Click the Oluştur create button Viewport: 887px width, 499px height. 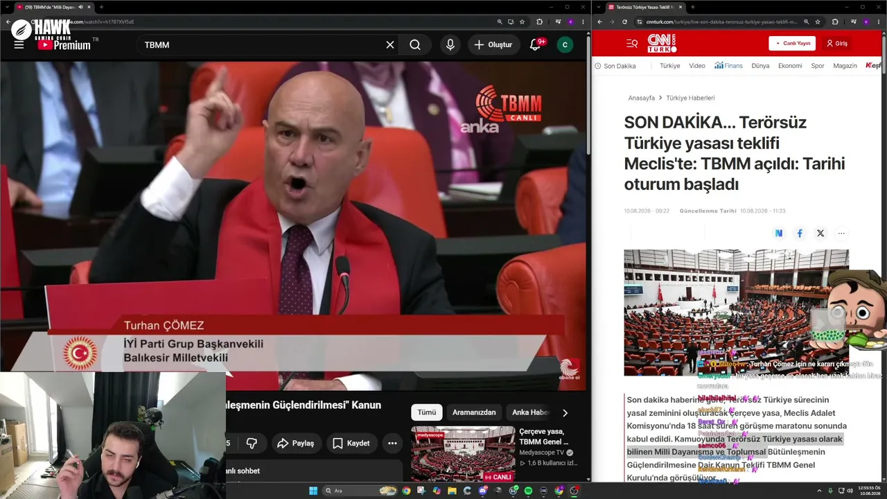[x=493, y=45]
